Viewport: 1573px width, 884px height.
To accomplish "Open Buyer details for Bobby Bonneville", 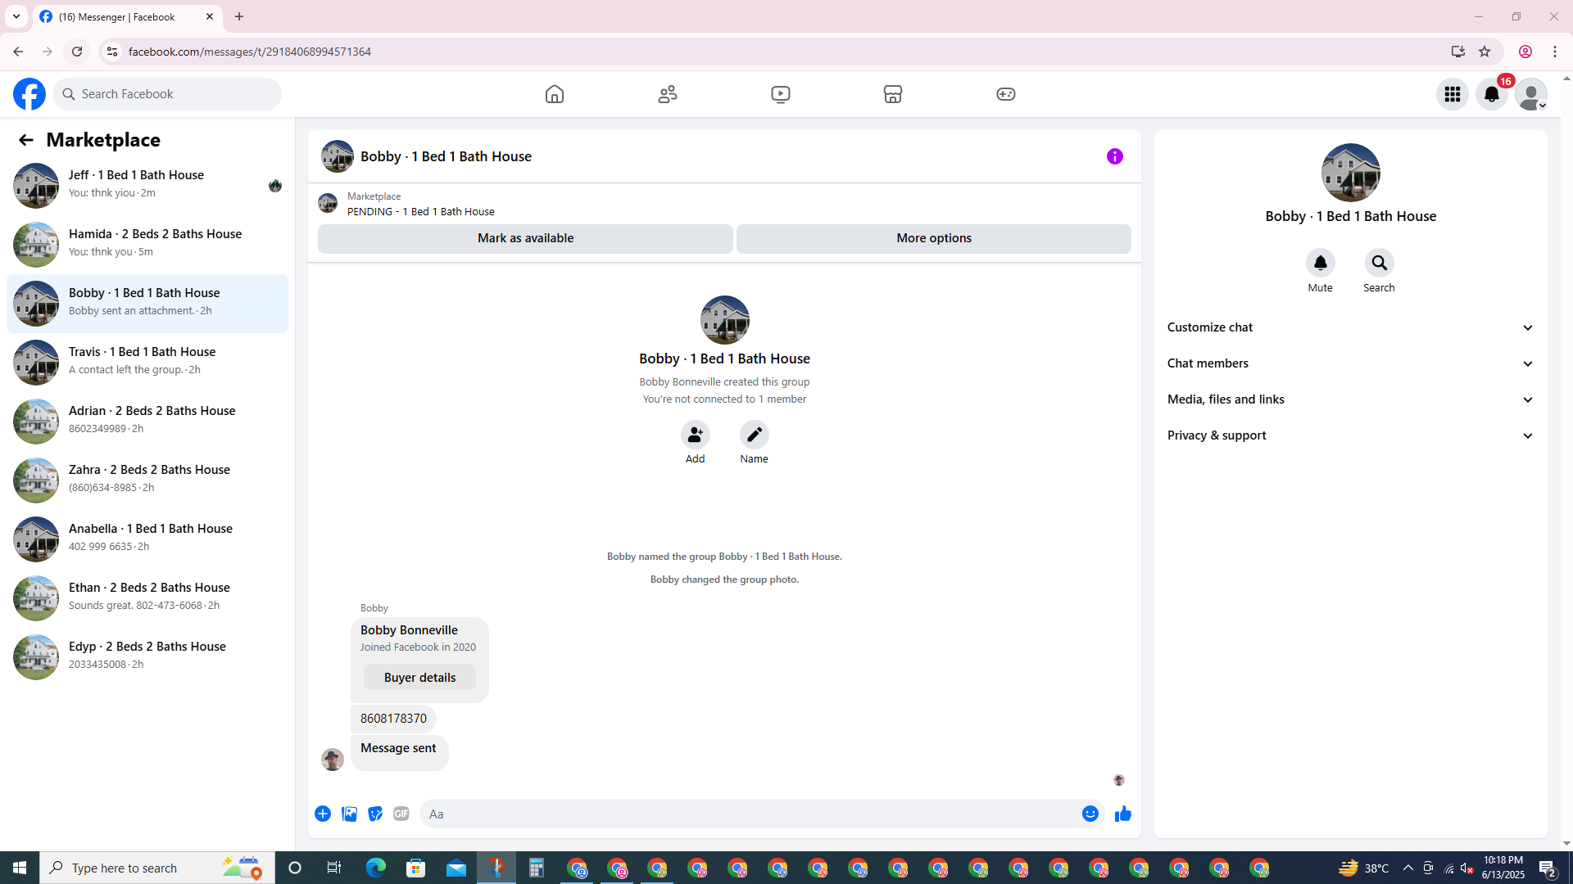I will tap(419, 678).
